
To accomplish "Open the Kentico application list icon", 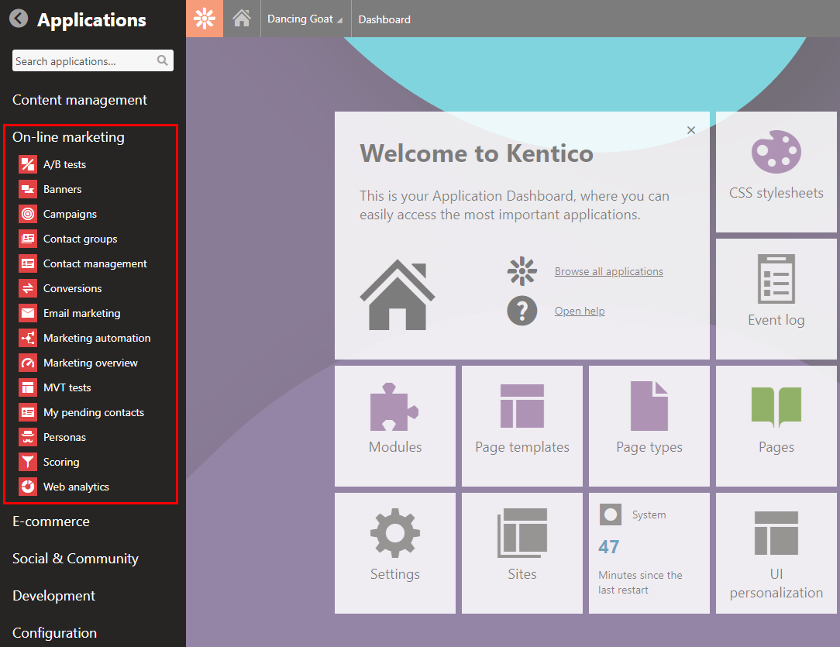I will pos(205,19).
